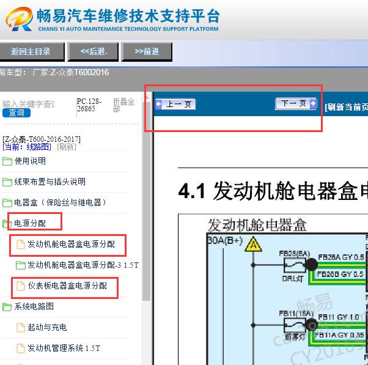Click the 厂家:Z-众泰T6002016 vehicle text

(x=71, y=72)
